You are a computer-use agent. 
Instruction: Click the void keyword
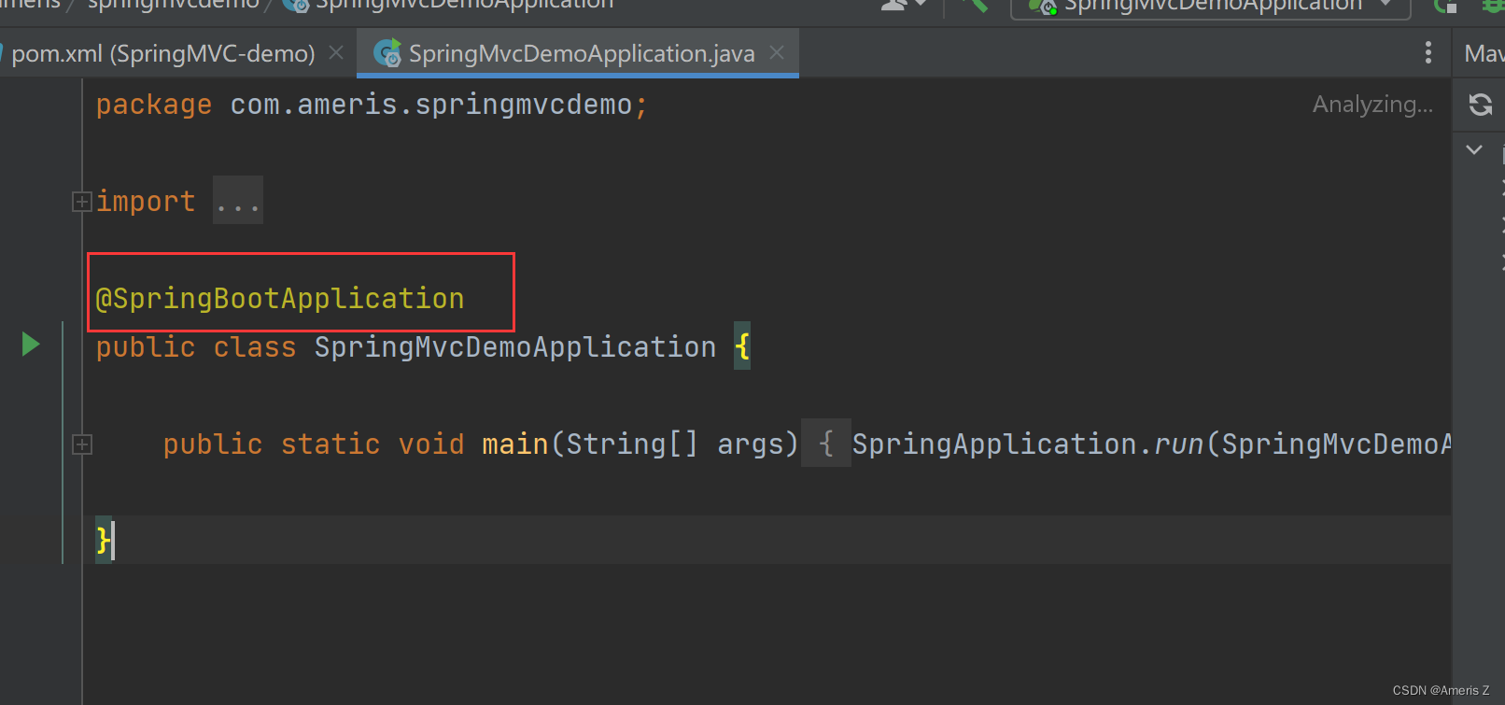click(431, 444)
